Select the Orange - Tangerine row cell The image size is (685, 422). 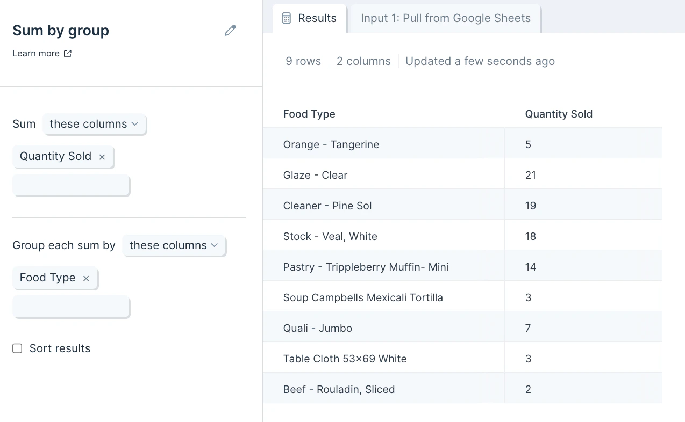tap(331, 144)
